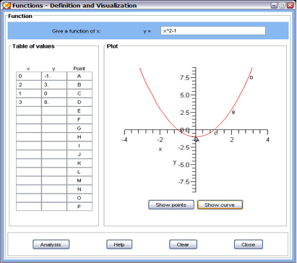Select the empty x cell for point P
Screen dimensions: 297x263
tap(29, 207)
